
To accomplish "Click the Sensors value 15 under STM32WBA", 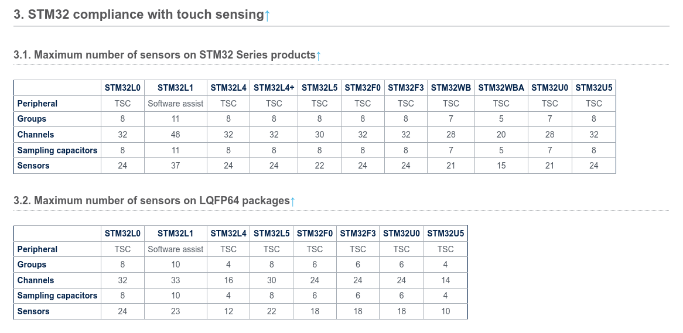I will point(501,166).
